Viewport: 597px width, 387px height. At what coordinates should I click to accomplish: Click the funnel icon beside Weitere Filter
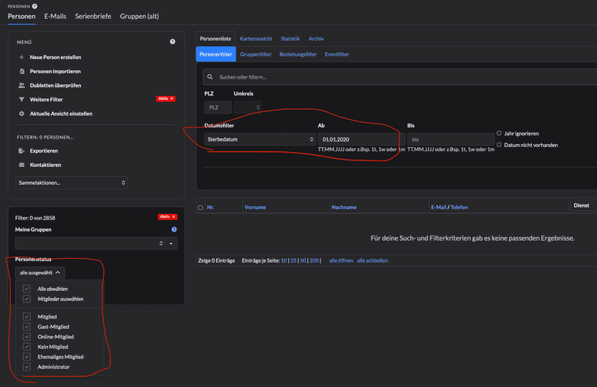tap(22, 100)
